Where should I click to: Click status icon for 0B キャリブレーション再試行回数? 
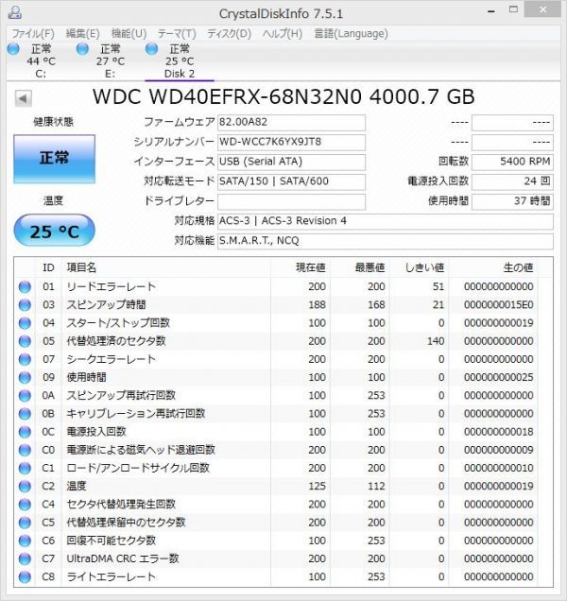25,414
